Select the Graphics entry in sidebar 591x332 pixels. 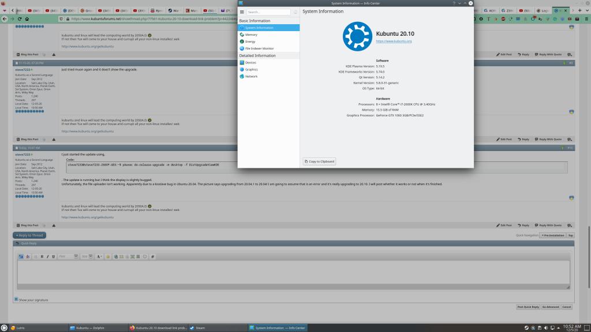[x=252, y=69]
